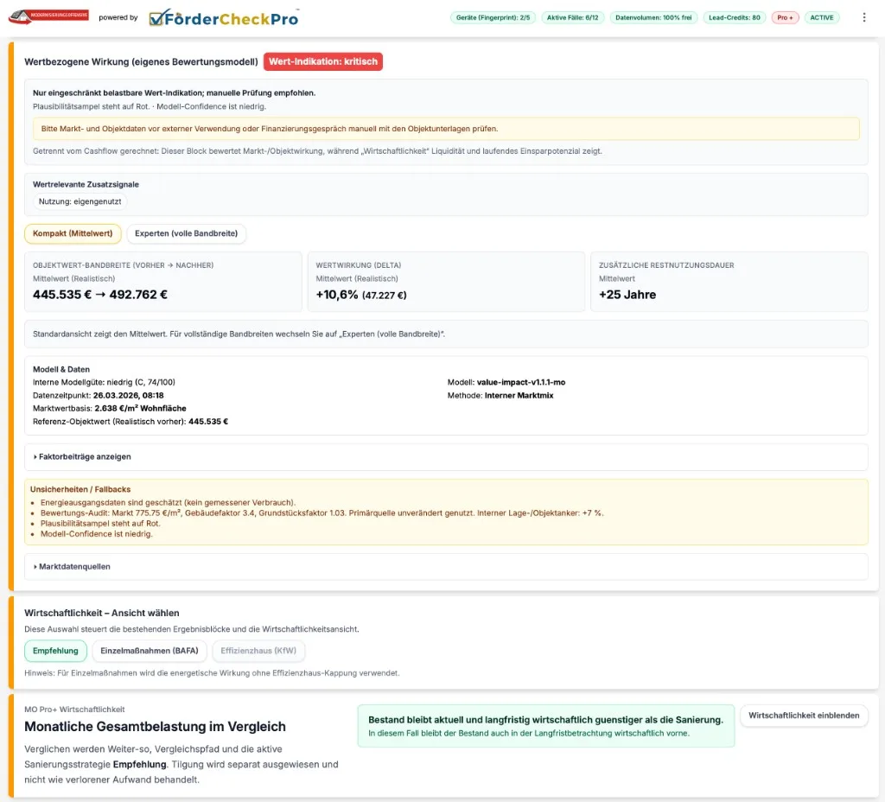This screenshot has width=885, height=802.
Task: Click Referenz-Objektwert 445.535 € line
Action: tap(131, 422)
